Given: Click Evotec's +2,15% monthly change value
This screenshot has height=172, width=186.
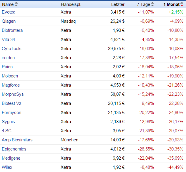Looking at the screenshot, I should [176, 12].
